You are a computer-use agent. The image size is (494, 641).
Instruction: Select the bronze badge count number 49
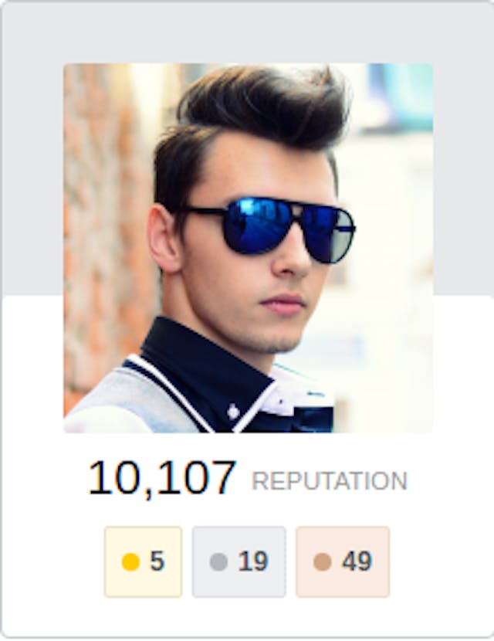pos(357,561)
